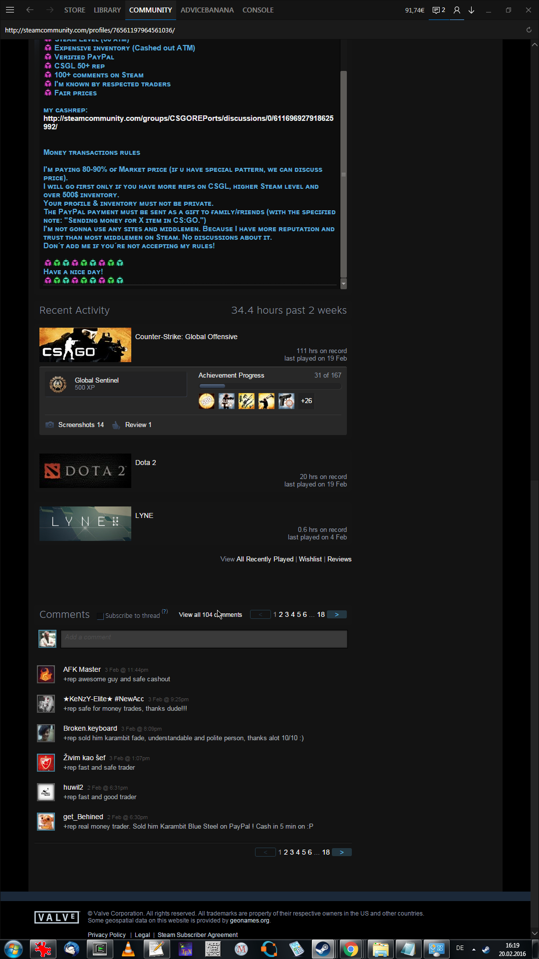Open View all 104 comments link
This screenshot has height=959, width=539.
210,615
